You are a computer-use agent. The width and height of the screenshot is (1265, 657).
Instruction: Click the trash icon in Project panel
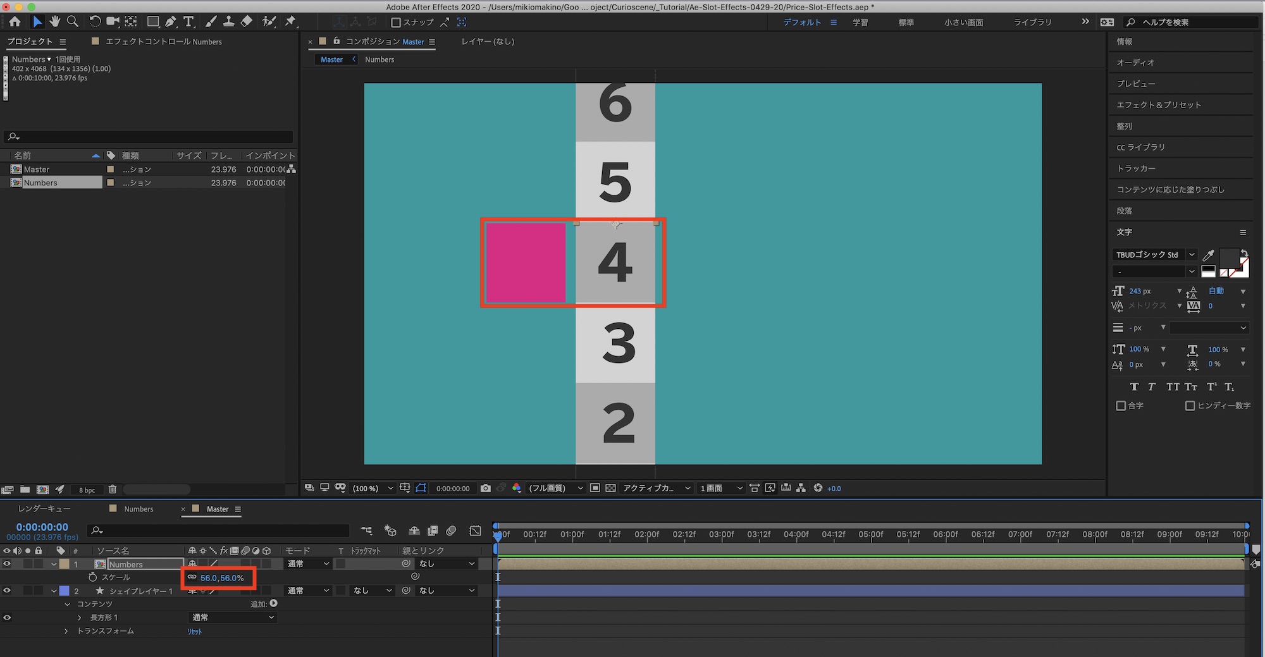(113, 489)
